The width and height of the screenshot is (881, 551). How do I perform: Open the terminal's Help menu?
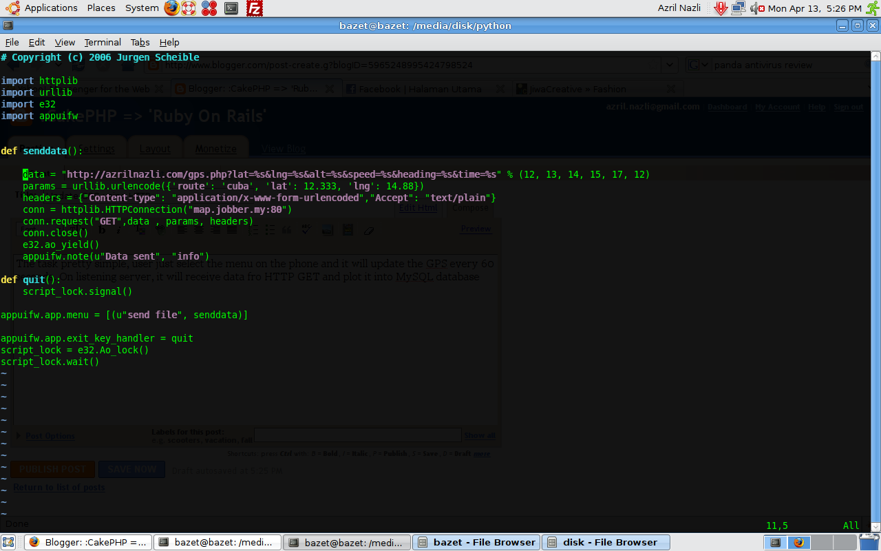click(x=169, y=42)
